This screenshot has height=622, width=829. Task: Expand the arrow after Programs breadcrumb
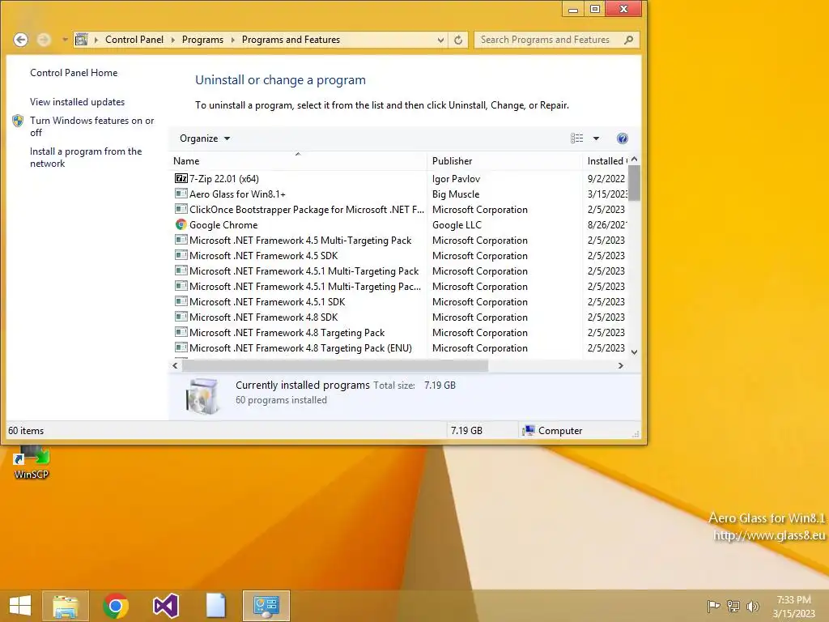pyautogui.click(x=232, y=40)
